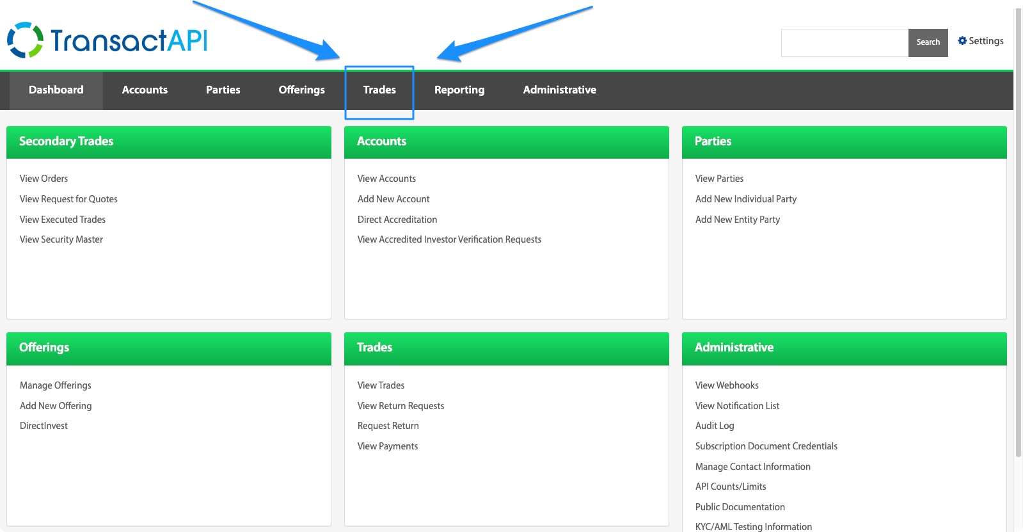Open the Trades menu in navigation bar
This screenshot has height=532, width=1023.
tap(379, 90)
